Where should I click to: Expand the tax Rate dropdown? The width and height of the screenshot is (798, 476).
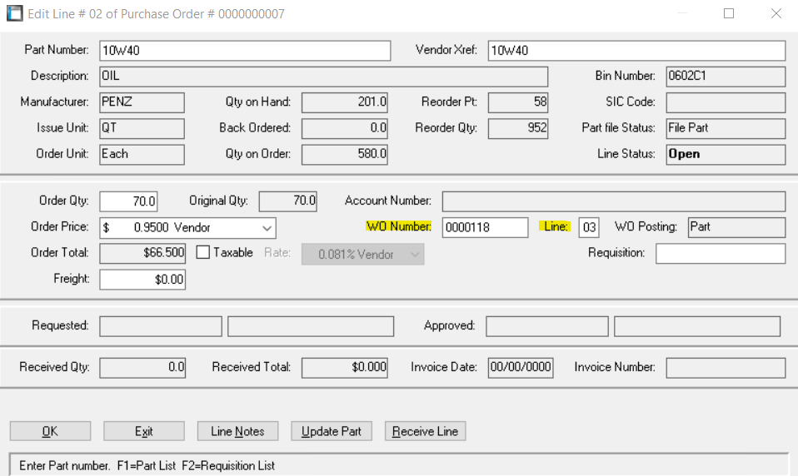pyautogui.click(x=413, y=254)
